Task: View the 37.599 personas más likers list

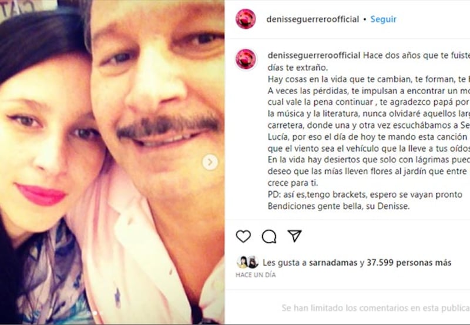Action: tap(409, 263)
